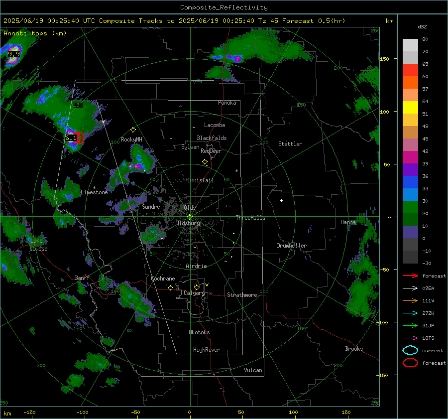
Task: Click the 9.9 storm top annotation
Action: 14,54
